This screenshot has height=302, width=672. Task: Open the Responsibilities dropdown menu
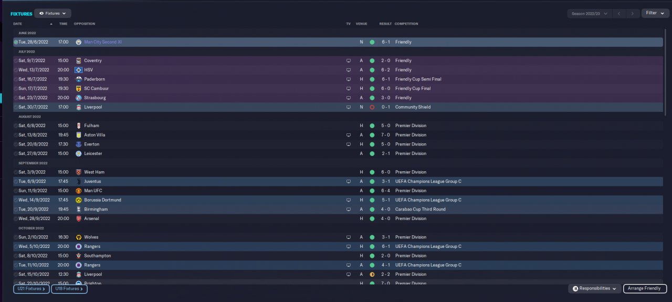[x=594, y=288]
